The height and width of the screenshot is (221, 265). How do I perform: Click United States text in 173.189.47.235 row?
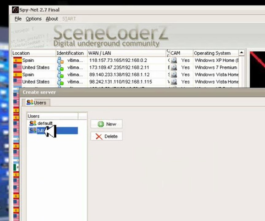point(36,68)
